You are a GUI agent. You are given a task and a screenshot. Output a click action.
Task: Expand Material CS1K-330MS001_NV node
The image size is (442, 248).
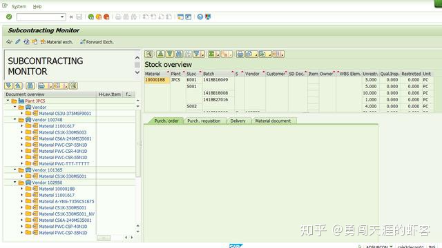click(22, 214)
